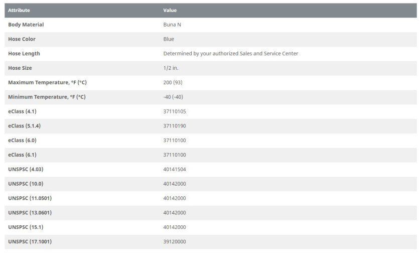Click the Value column header
This screenshot has width=419, height=268.
pos(170,11)
